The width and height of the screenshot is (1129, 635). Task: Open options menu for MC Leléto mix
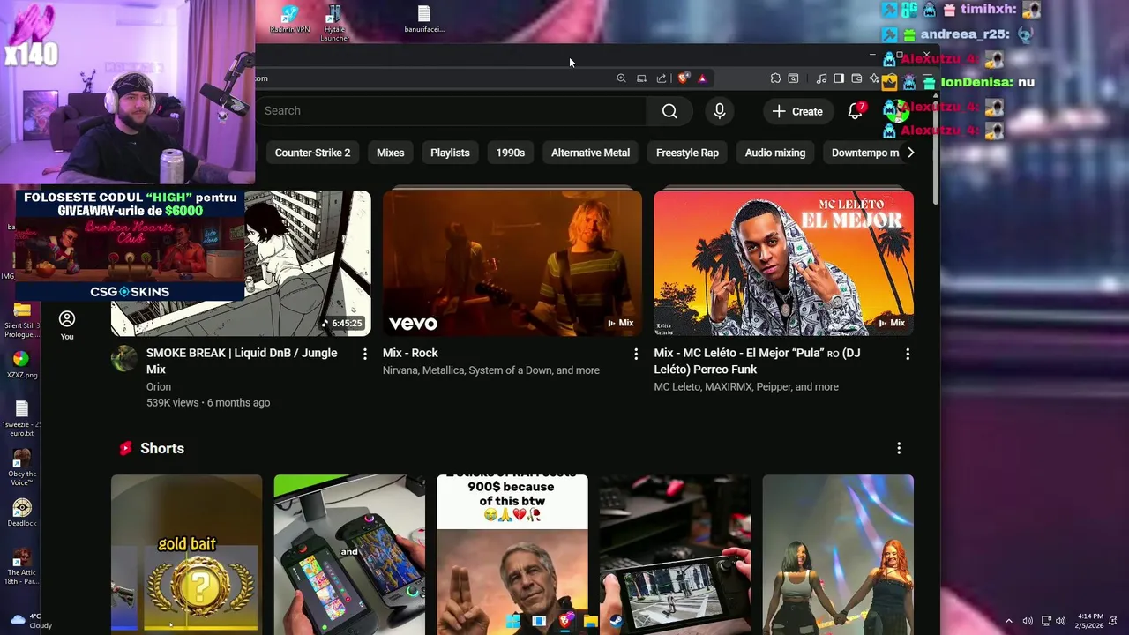tap(908, 354)
